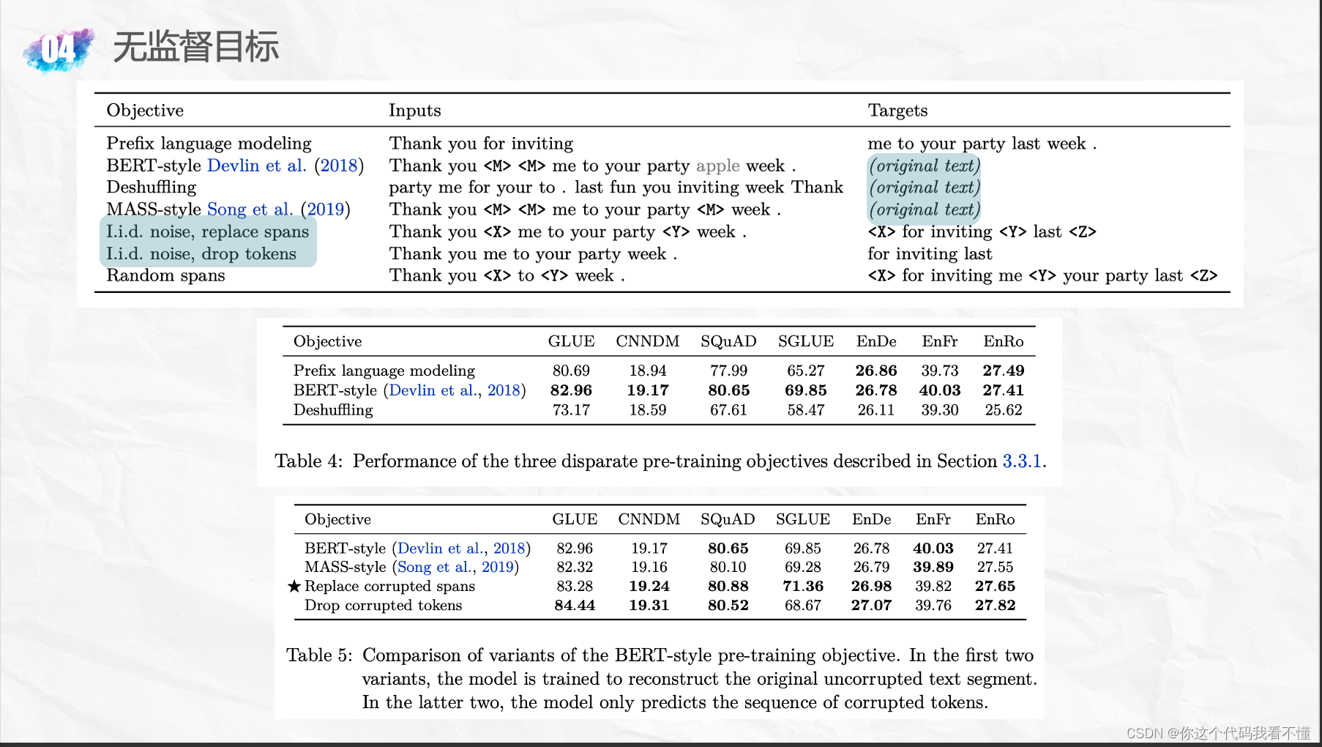
Task: Click CNNDM header in Table 4
Action: tap(648, 341)
